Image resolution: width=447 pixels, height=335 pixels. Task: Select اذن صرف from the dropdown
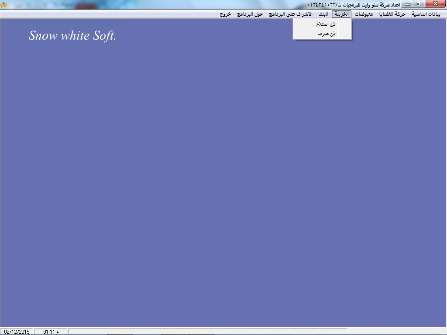(x=327, y=34)
